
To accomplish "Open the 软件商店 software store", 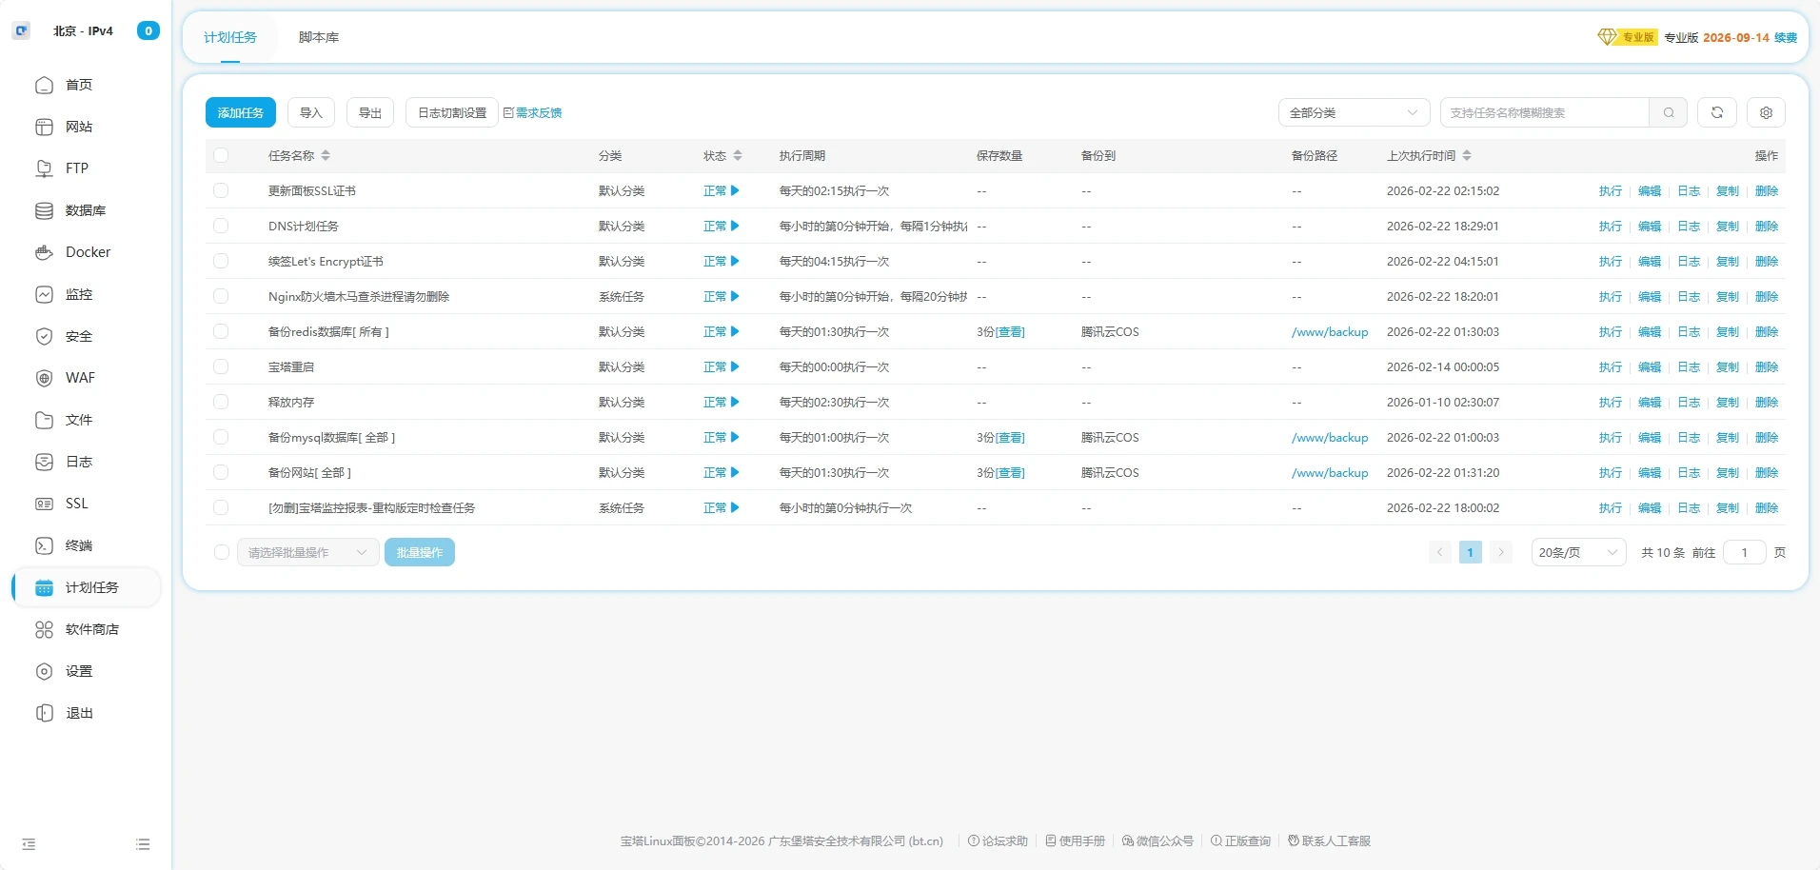I will (x=91, y=629).
